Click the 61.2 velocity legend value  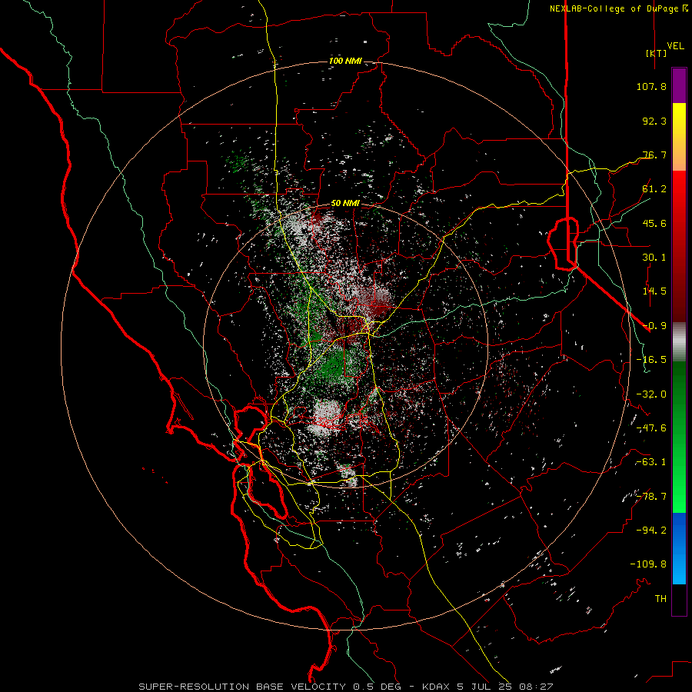[654, 189]
